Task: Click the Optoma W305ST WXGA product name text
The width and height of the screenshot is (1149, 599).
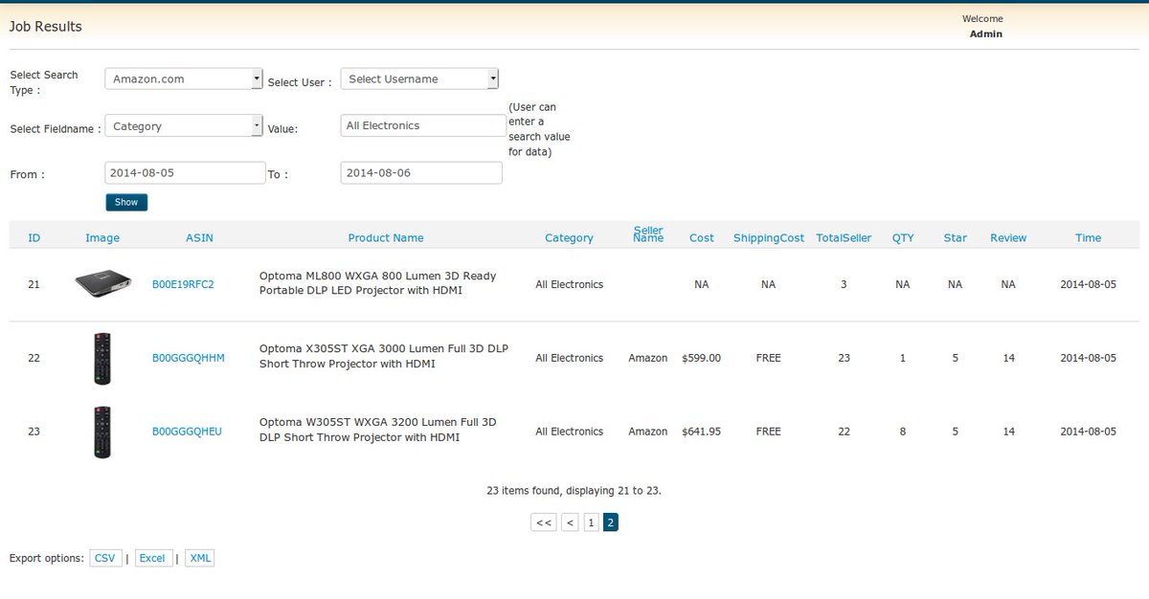Action: 378,431
